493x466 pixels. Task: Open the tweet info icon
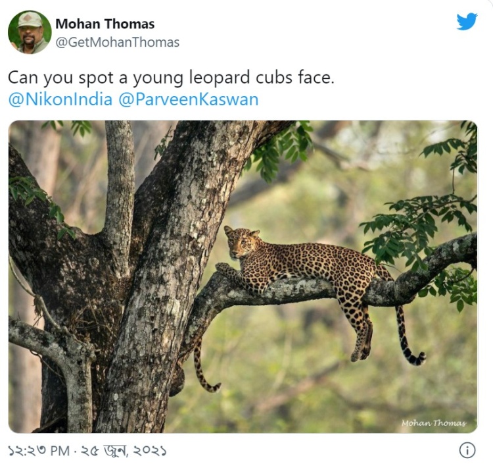click(x=467, y=450)
